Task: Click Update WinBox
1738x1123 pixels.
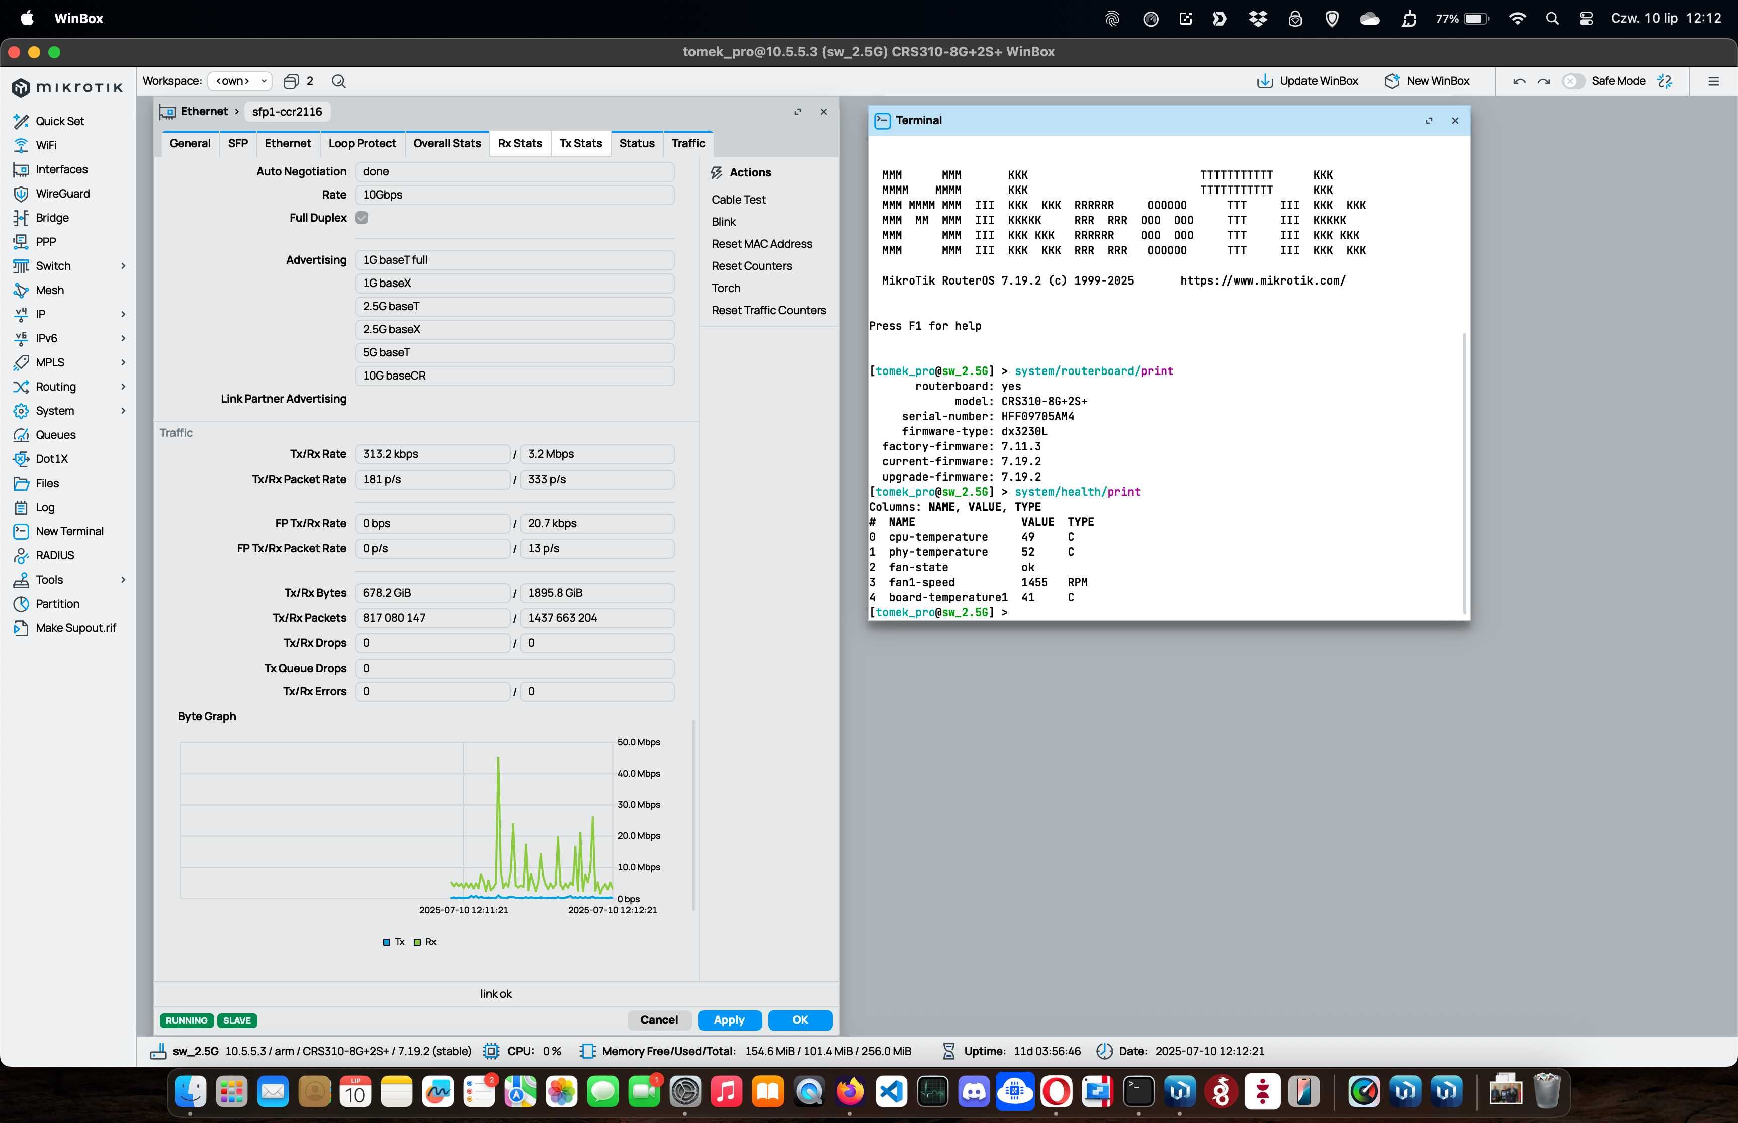Action: [1307, 81]
